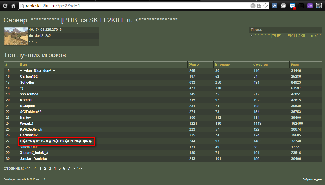Select player SanJar_Dauletov

pyautogui.click(x=34, y=159)
